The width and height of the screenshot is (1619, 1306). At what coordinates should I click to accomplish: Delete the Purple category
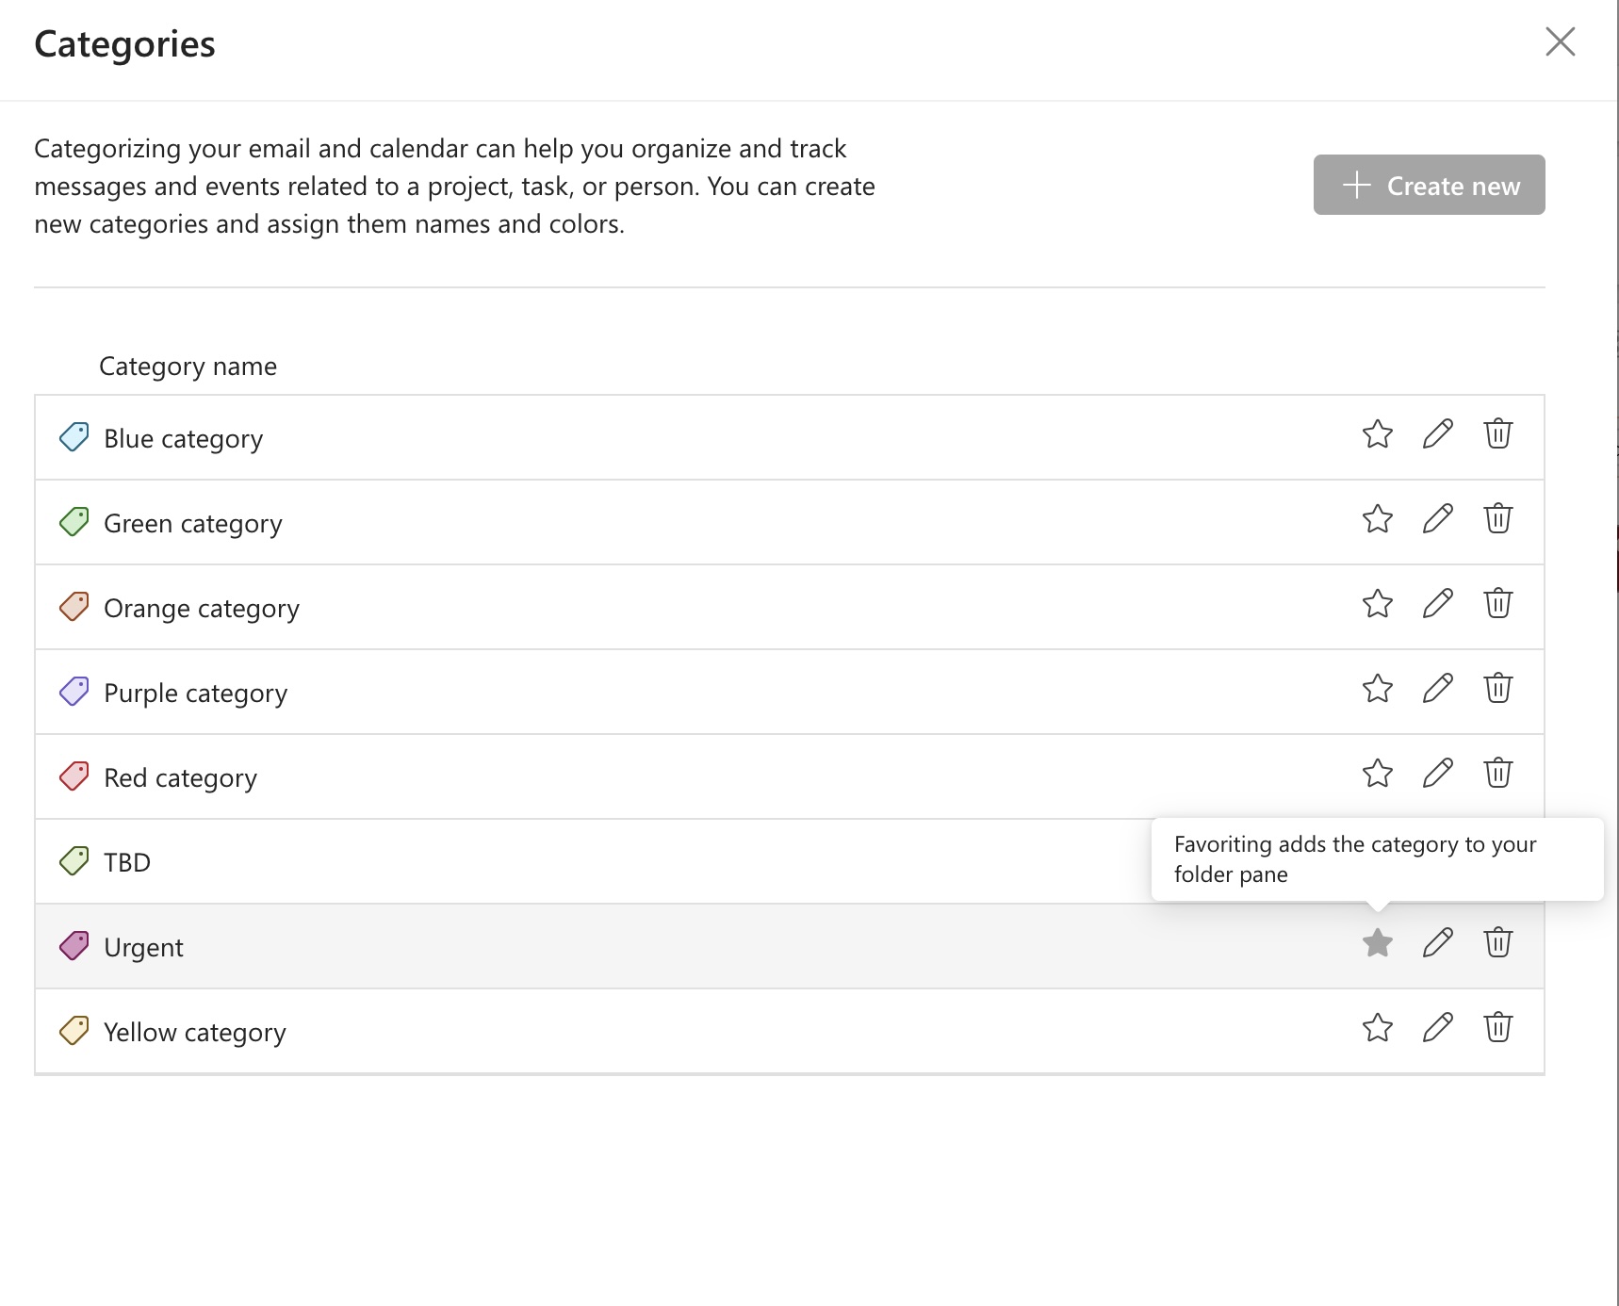1497,689
